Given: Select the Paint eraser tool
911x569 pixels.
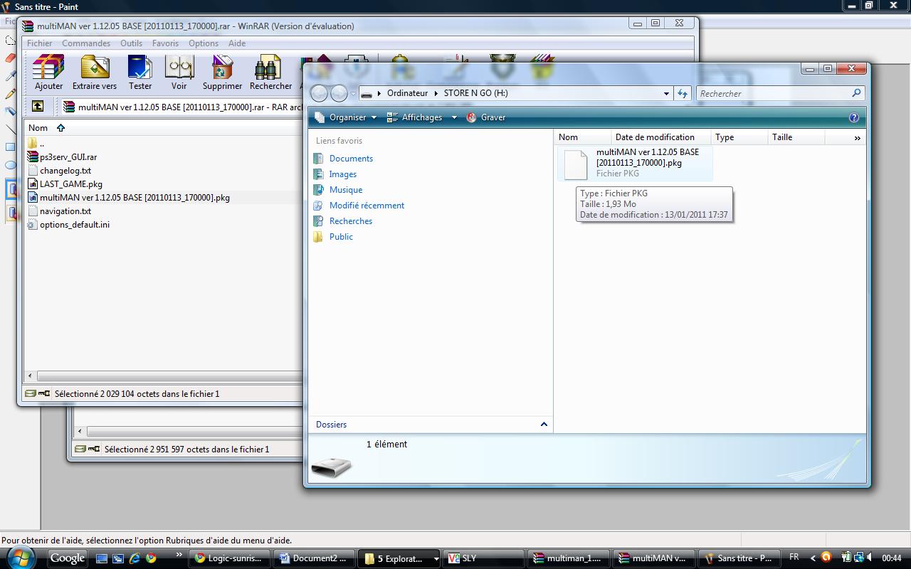Looking at the screenshot, I should (10, 58).
